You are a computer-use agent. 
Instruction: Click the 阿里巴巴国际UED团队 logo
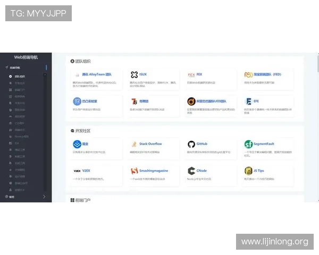pyautogui.click(x=191, y=101)
